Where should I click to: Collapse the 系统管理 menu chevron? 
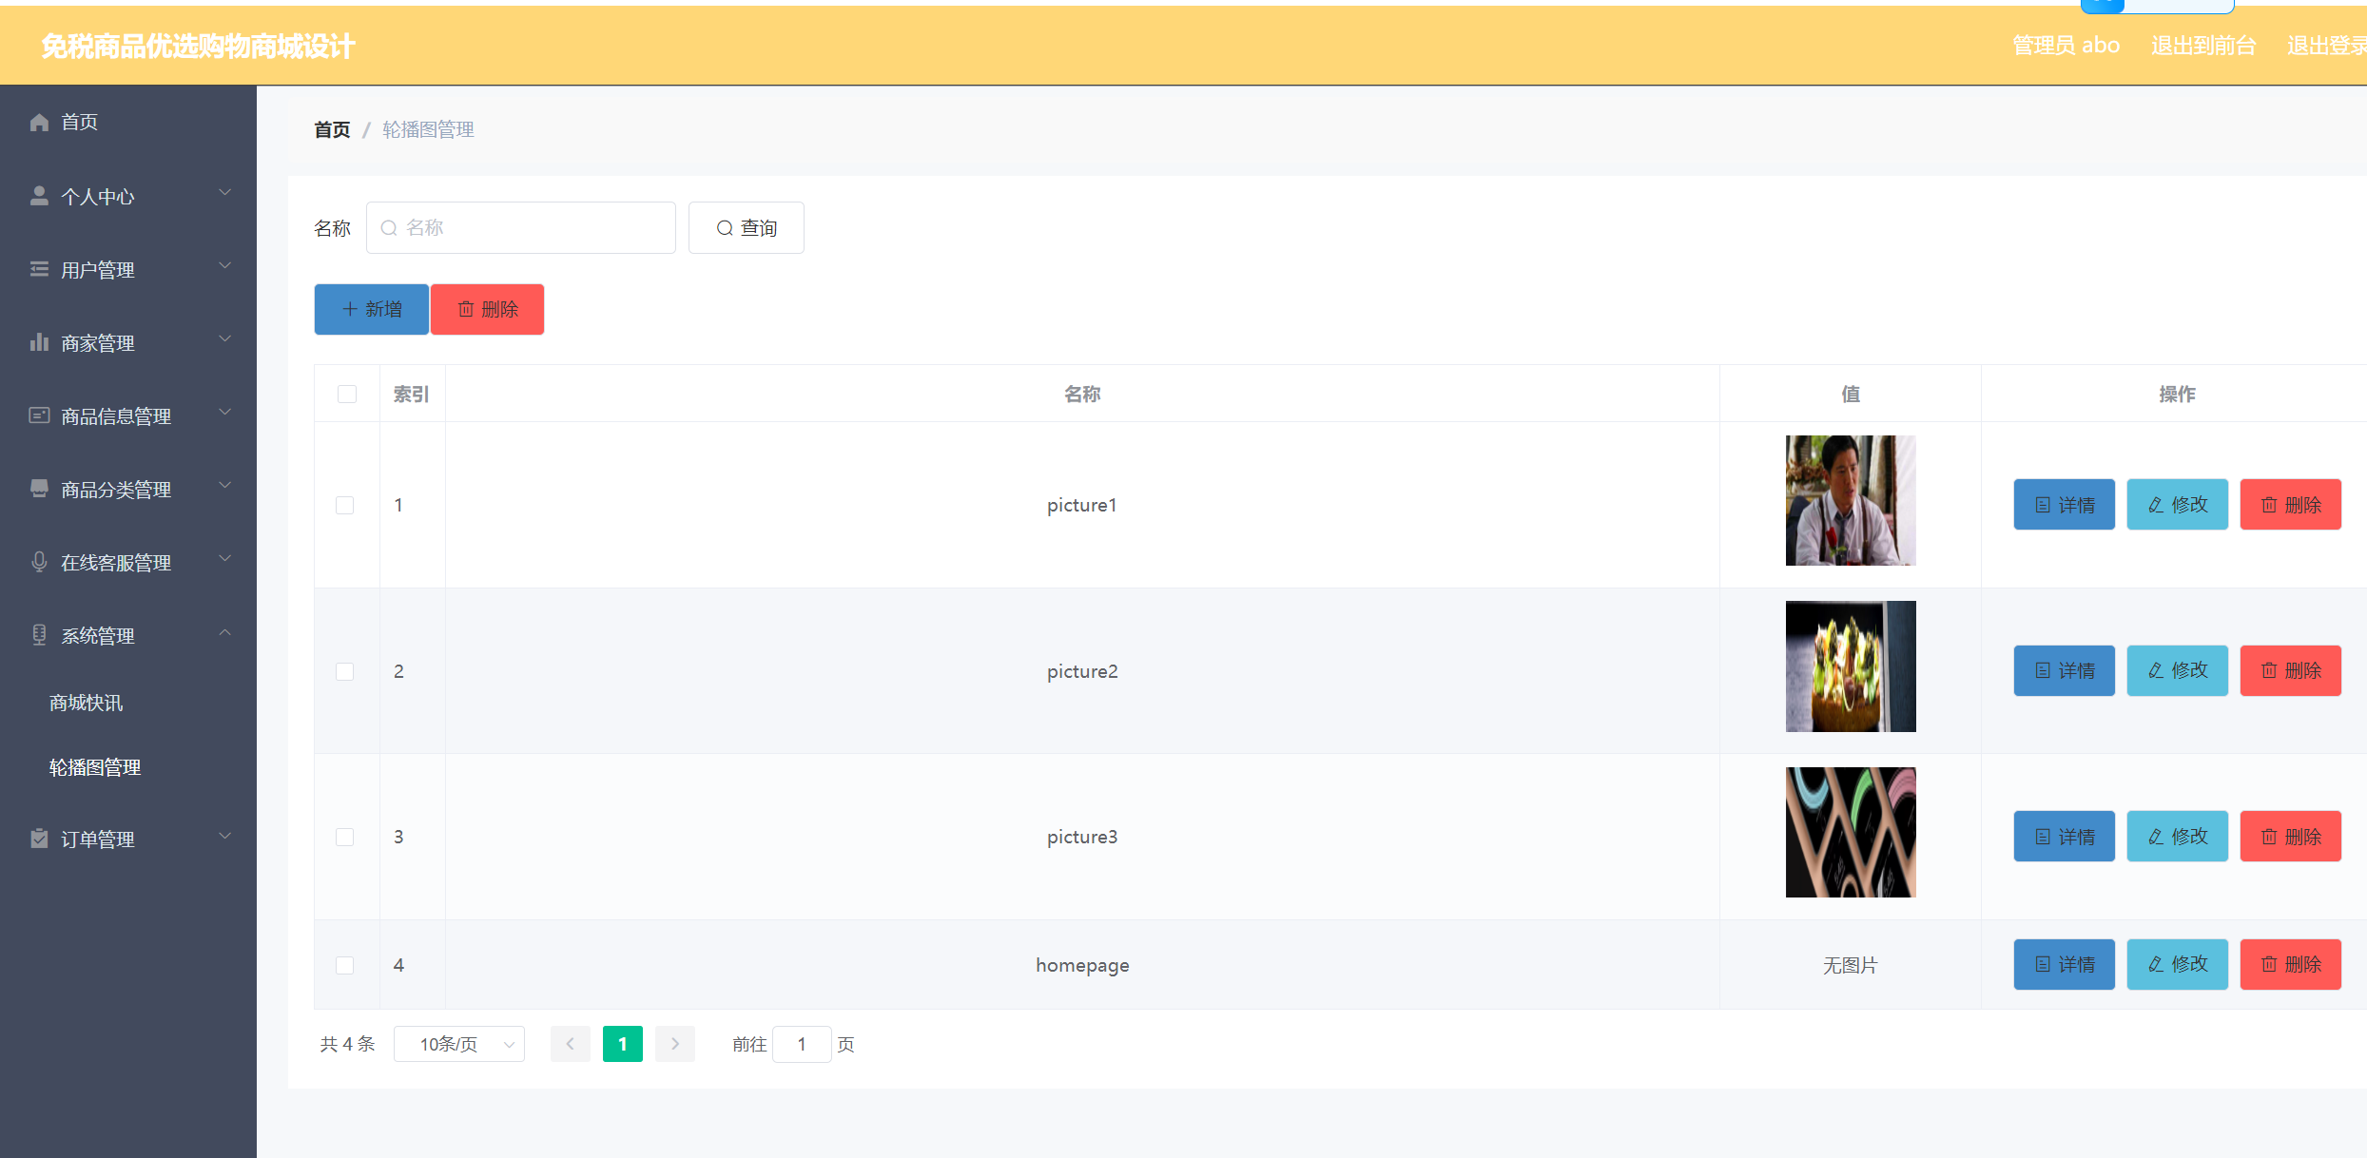(x=225, y=633)
